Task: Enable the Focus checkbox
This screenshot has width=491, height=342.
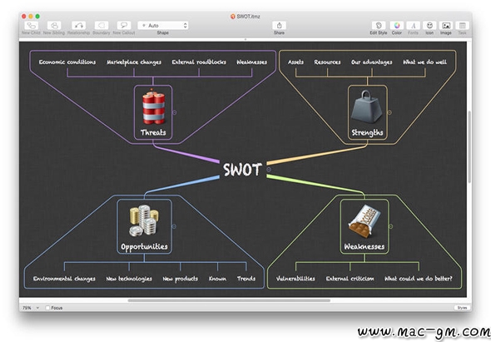Action: pyautogui.click(x=47, y=308)
